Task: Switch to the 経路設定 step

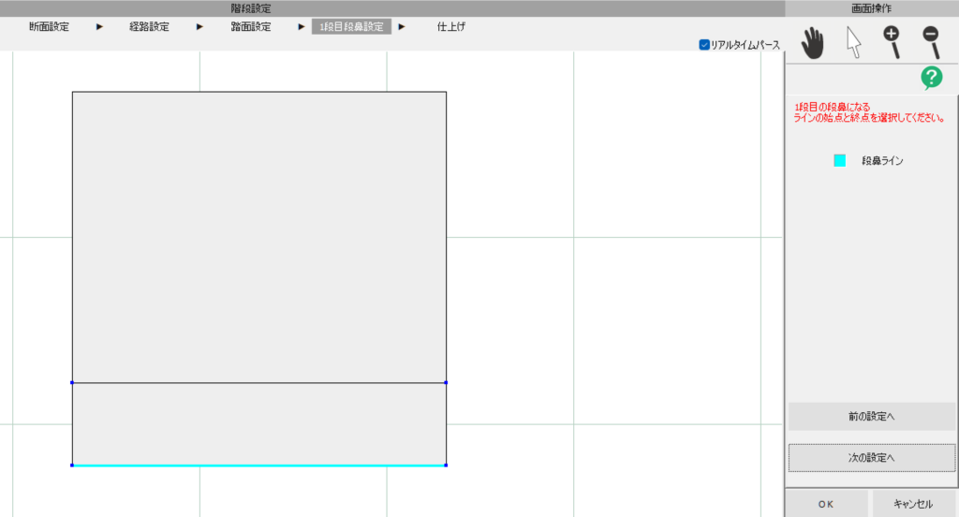Action: pos(149,27)
